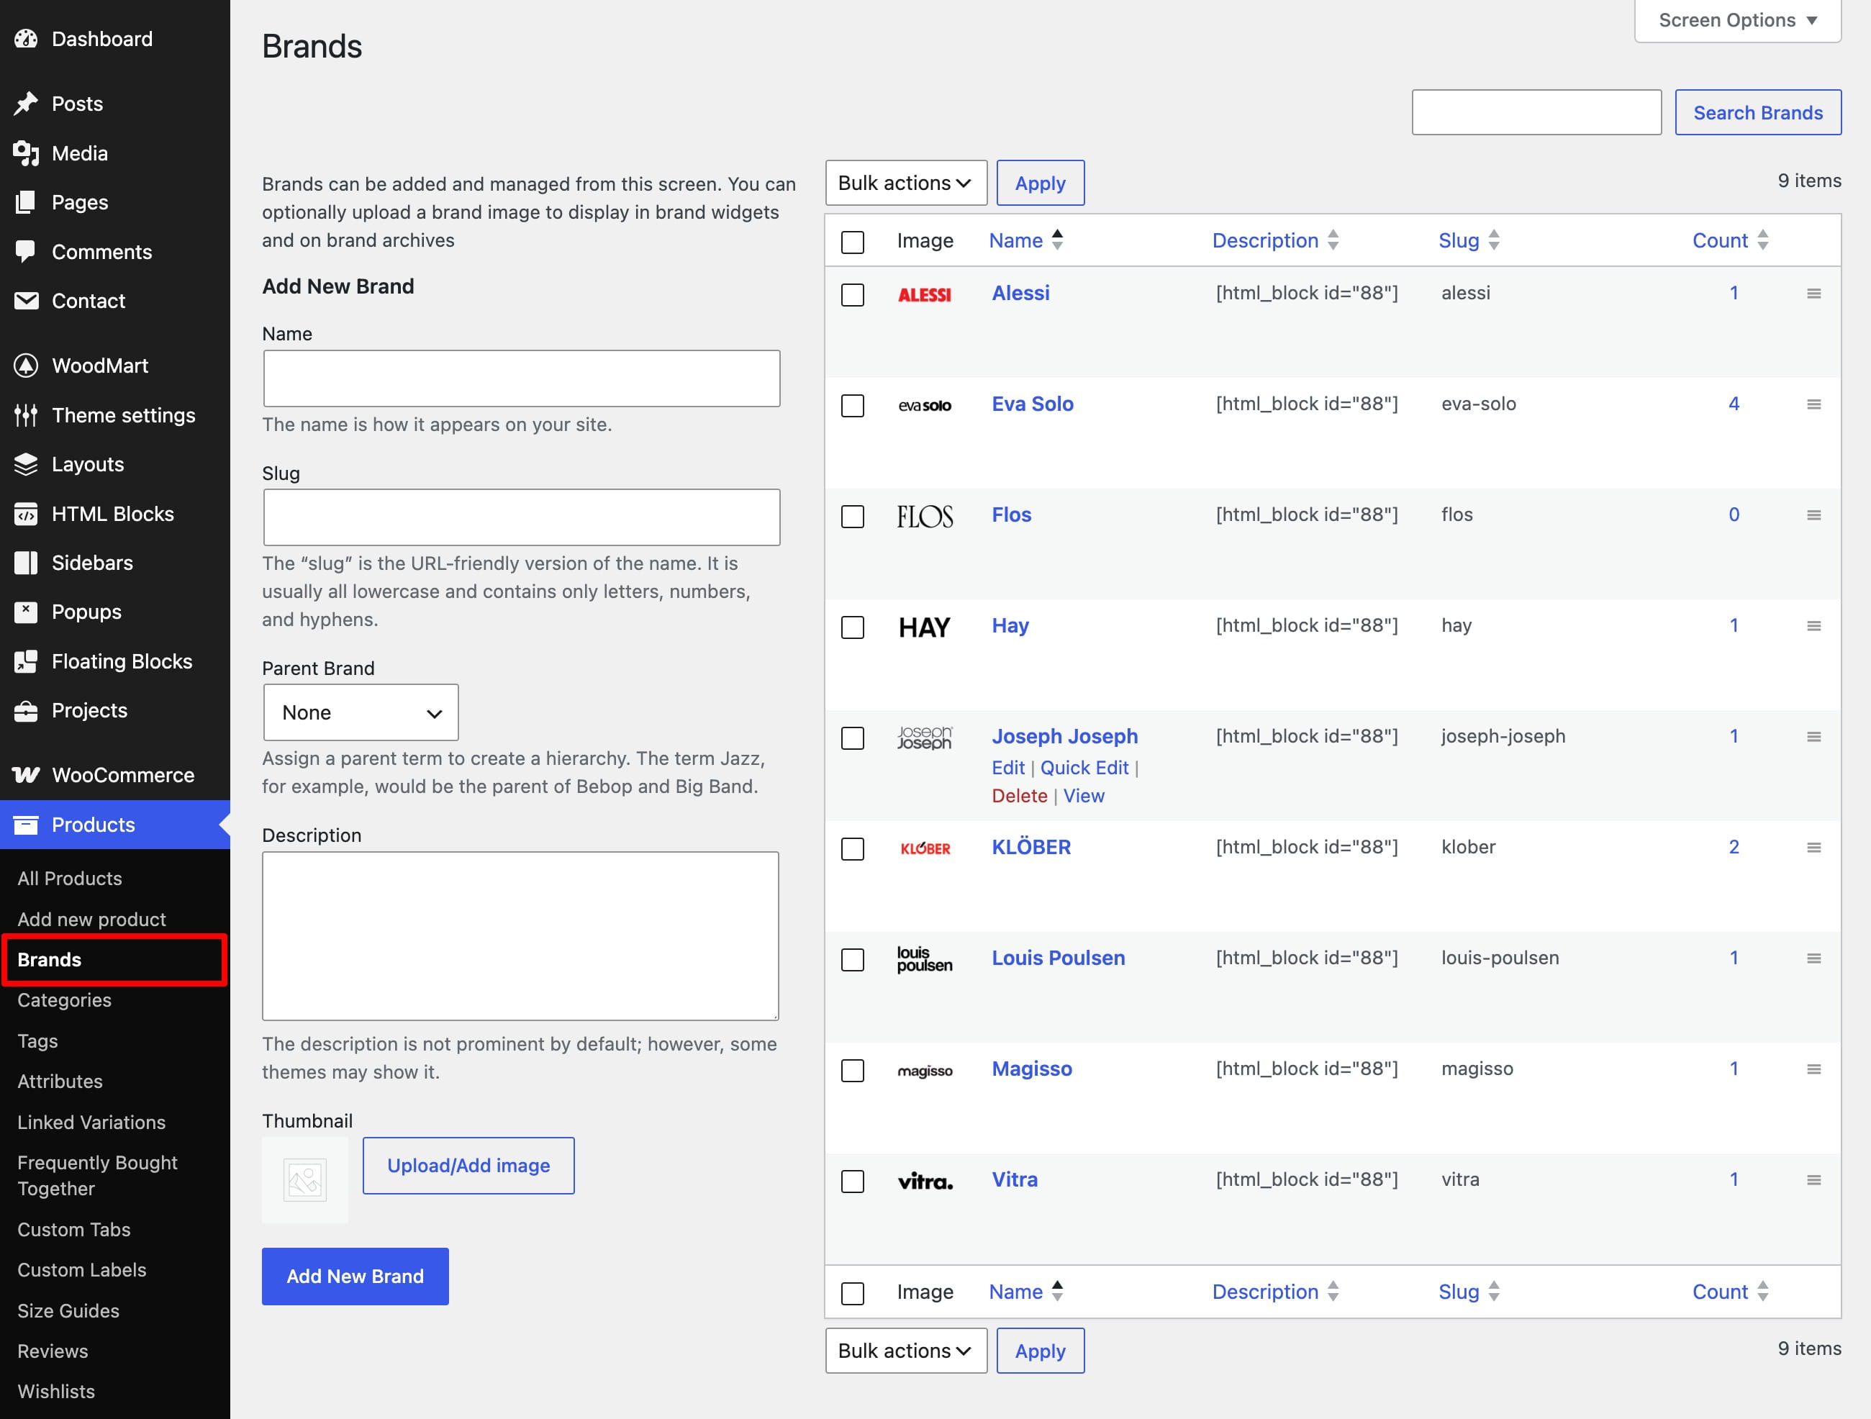Open the top Bulk actions dropdown
The image size is (1871, 1419).
906,183
